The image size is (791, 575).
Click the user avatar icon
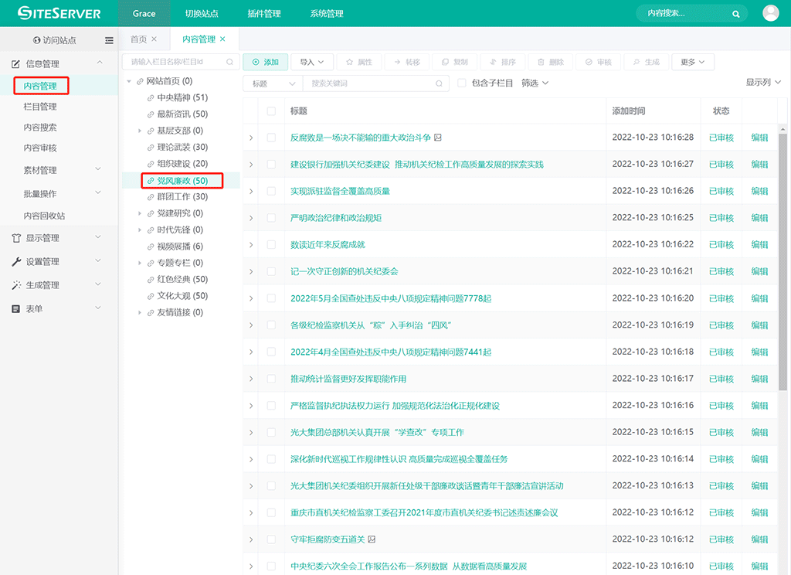(770, 13)
